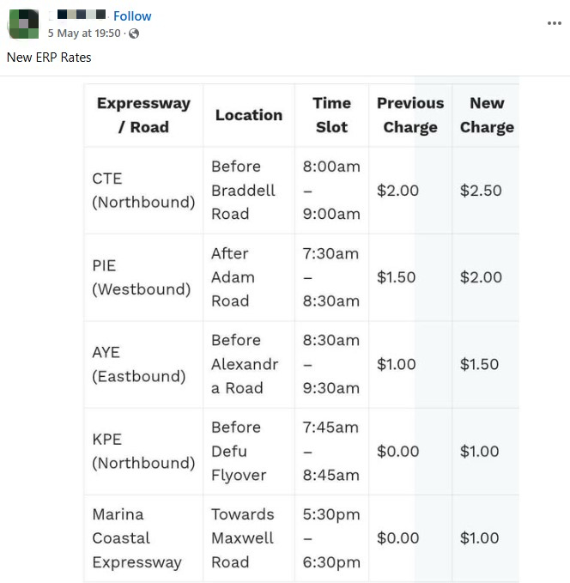This screenshot has width=570, height=583.
Task: Click the $2.50 new charge value
Action: [481, 191]
